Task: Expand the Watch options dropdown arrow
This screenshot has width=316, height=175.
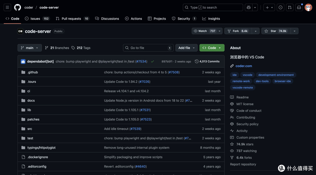Action: pyautogui.click(x=219, y=31)
